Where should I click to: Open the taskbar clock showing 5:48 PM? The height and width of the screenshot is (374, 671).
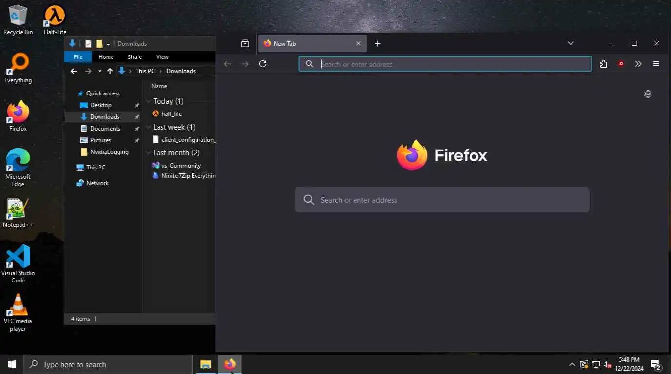tap(629, 364)
